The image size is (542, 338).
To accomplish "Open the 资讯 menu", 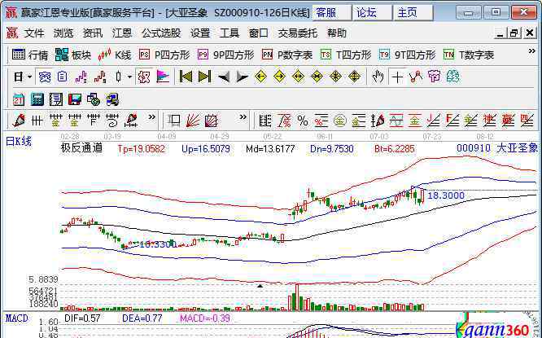I will click(93, 33).
